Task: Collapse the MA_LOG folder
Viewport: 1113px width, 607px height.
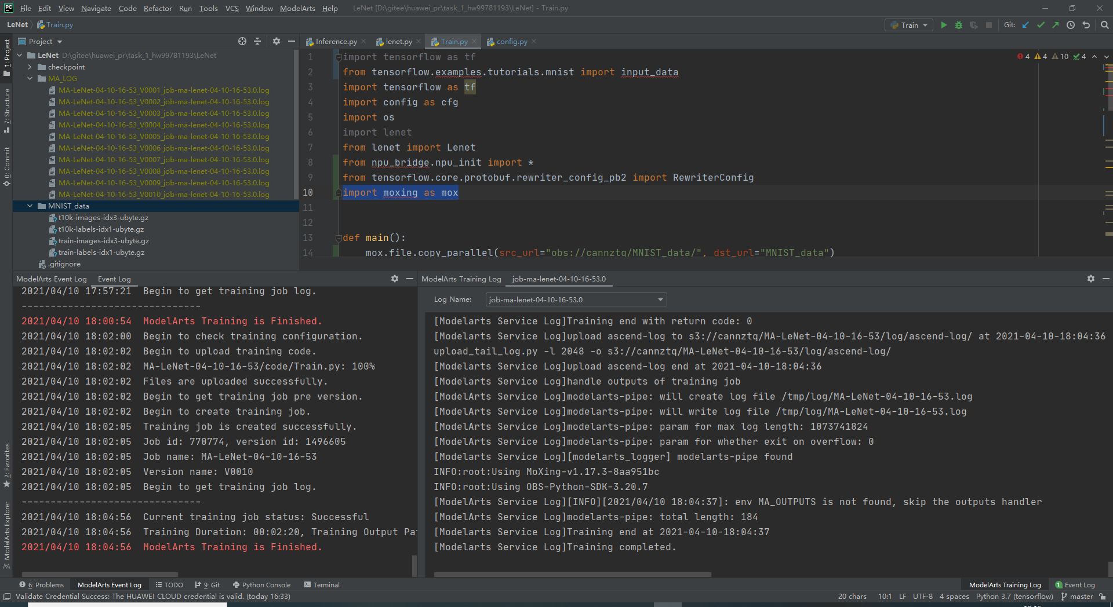Action: pos(30,78)
